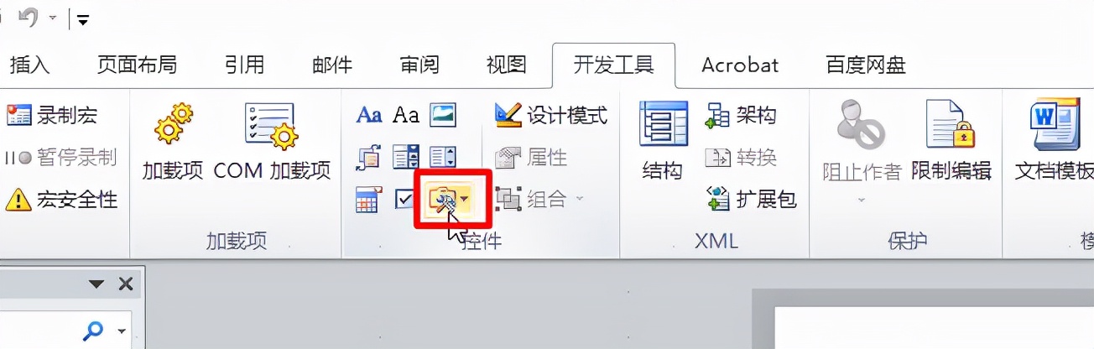Open the Acrobat ribbon tab
The height and width of the screenshot is (349, 1094).
point(739,65)
